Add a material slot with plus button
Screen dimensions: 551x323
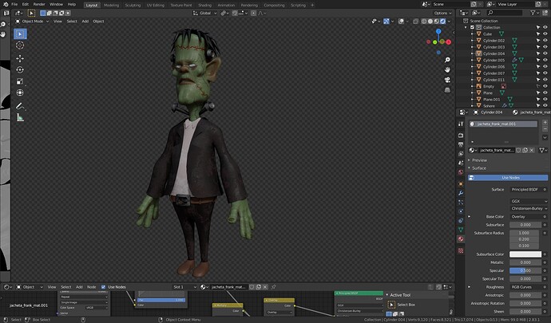(x=545, y=122)
